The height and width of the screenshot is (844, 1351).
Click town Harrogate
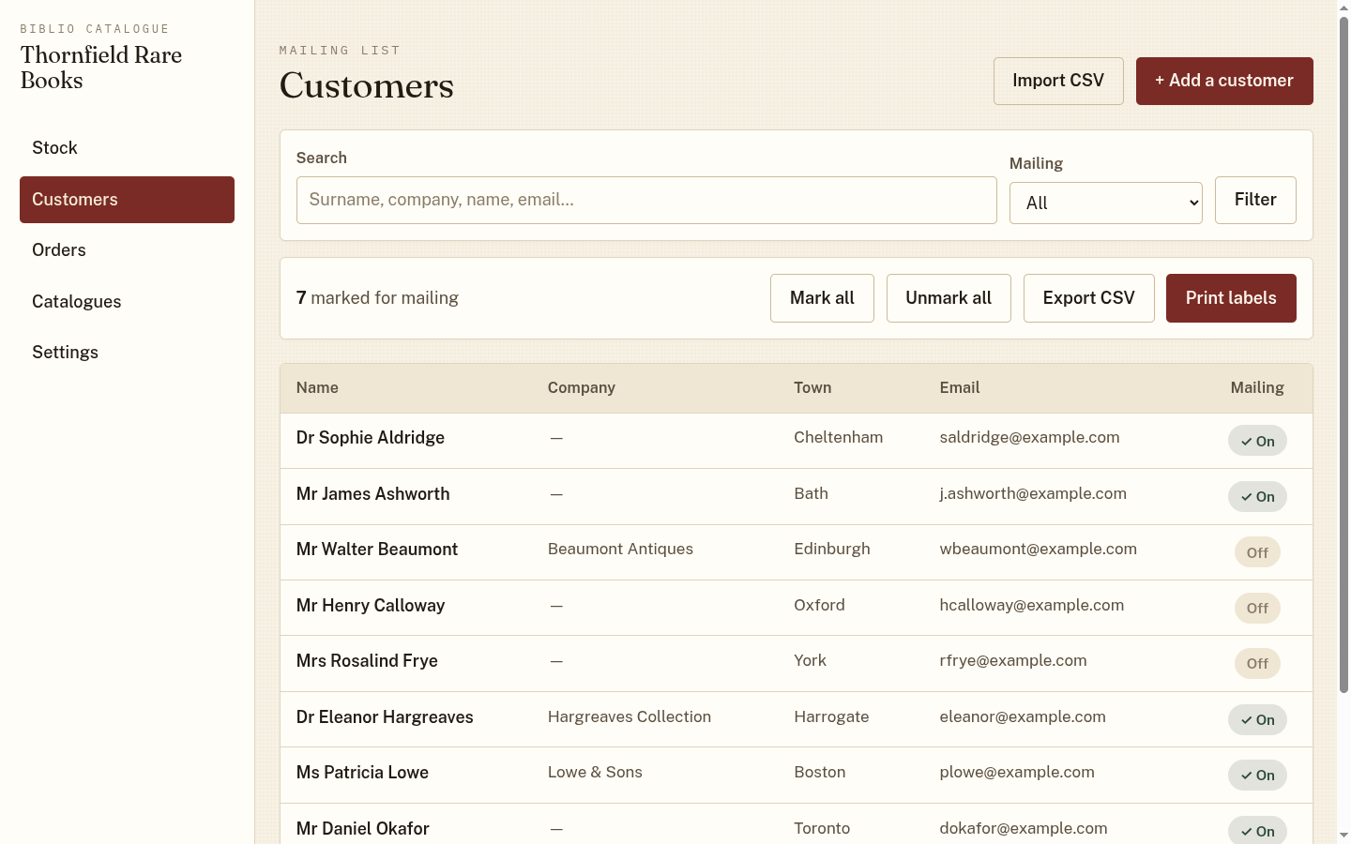831,717
